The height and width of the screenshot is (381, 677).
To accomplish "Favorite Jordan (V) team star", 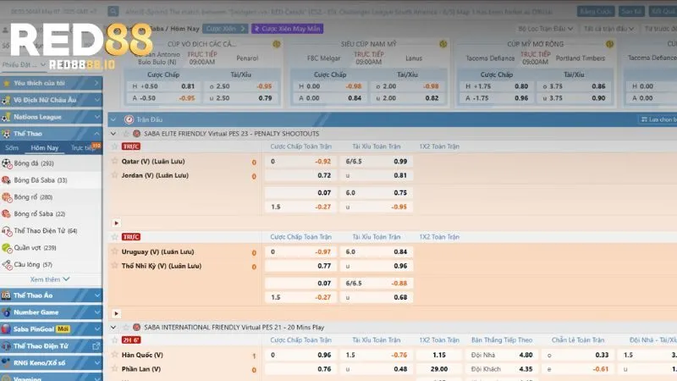I will [114, 175].
